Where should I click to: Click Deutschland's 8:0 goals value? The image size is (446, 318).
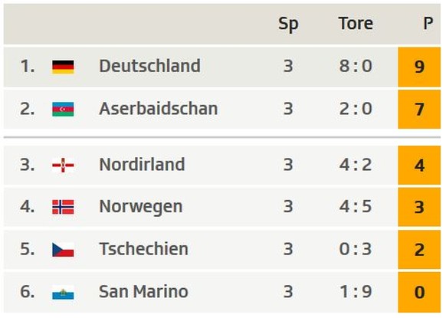[x=356, y=66]
